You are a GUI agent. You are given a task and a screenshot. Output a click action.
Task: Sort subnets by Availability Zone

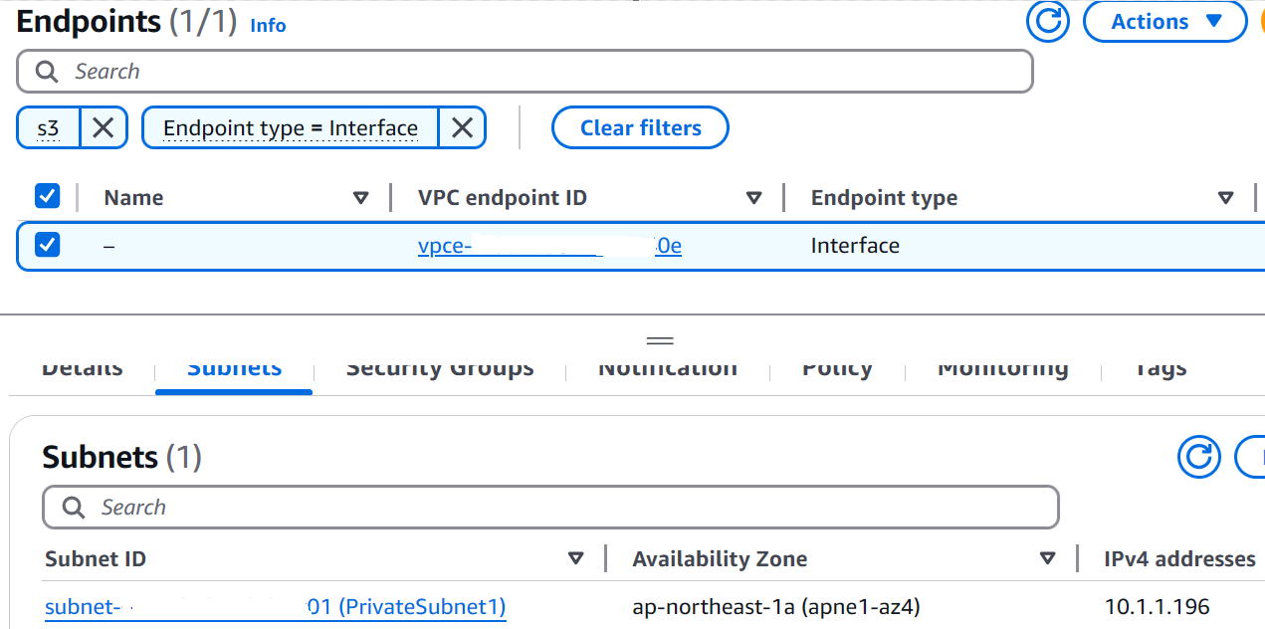(x=1047, y=558)
